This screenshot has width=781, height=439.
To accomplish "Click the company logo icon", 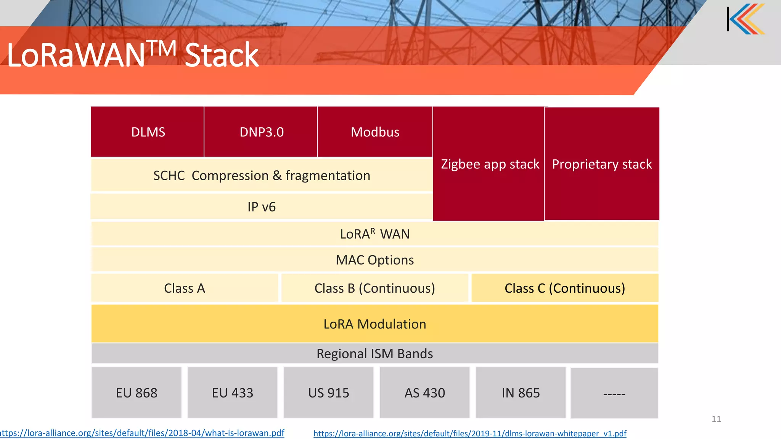I will tap(746, 19).
